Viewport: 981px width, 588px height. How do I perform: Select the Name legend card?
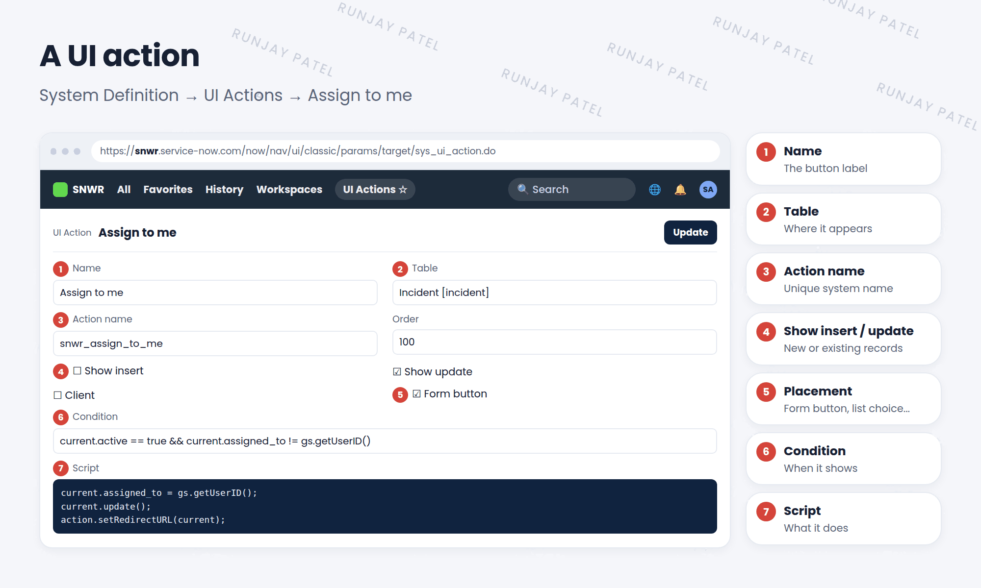pyautogui.click(x=843, y=159)
